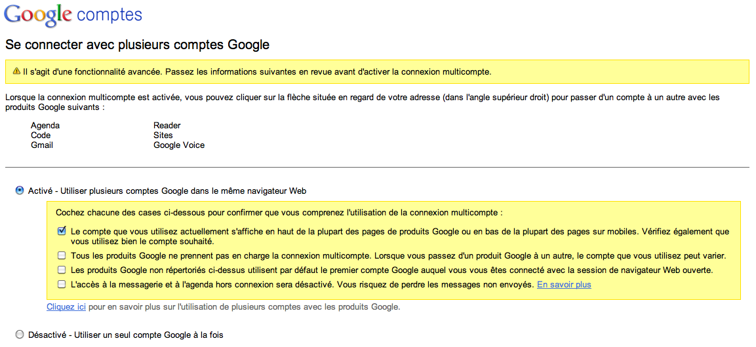Viewport: 756px width, 347px height.
Task: Select the "Activé" radio button
Action: tap(20, 191)
